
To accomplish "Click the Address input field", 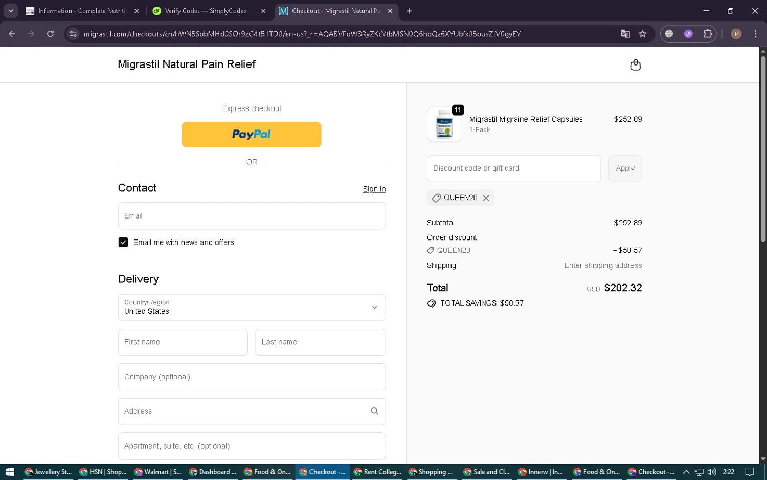I will point(252,411).
